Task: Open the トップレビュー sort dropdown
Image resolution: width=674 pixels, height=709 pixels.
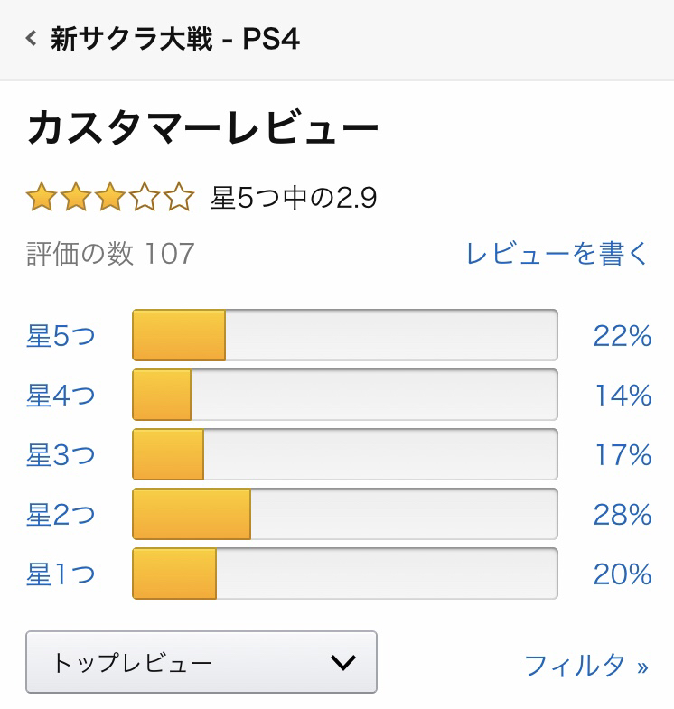Action: click(x=201, y=662)
